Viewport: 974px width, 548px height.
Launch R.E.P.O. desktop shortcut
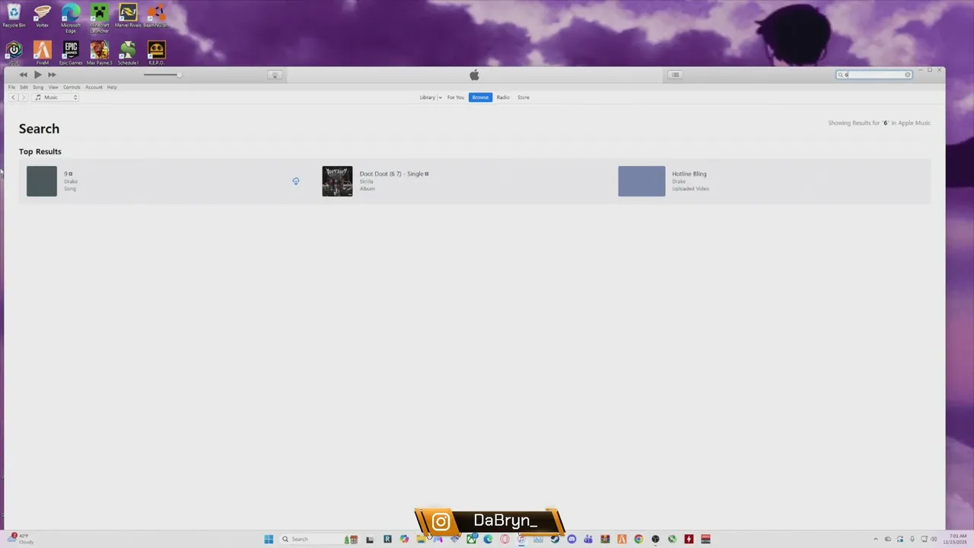click(x=156, y=52)
